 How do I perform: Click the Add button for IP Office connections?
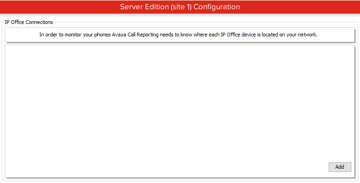[340, 167]
